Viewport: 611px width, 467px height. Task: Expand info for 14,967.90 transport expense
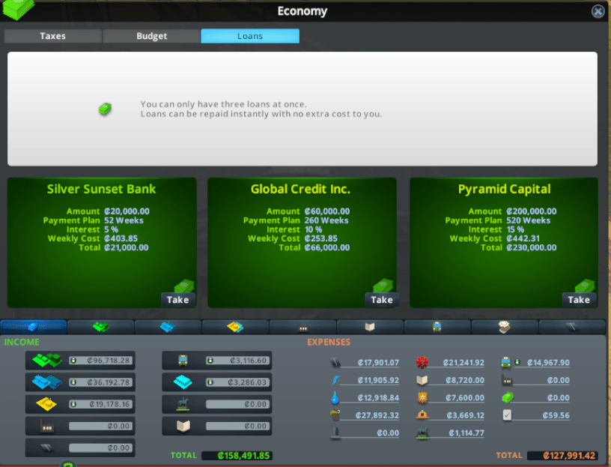517,363
